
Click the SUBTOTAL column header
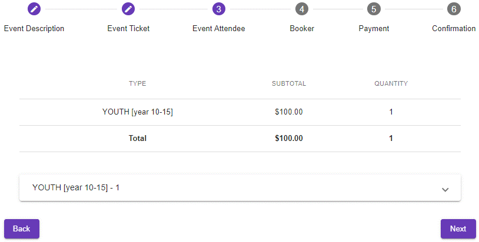(289, 83)
